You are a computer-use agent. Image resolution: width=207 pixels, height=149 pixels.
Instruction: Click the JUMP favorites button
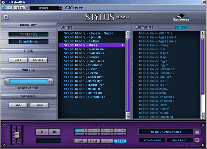point(39,105)
